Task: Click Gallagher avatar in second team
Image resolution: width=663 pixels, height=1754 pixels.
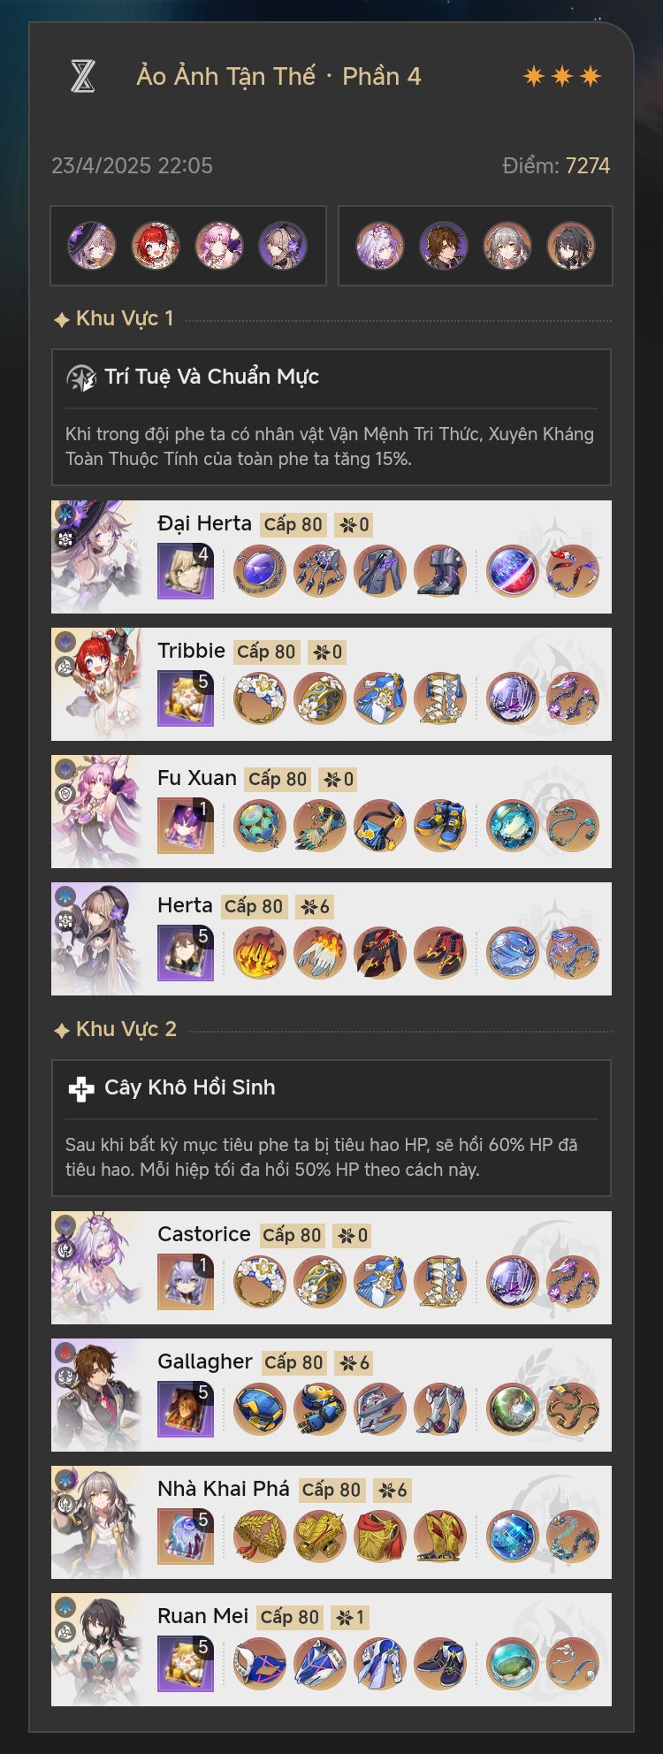Action: 444,246
